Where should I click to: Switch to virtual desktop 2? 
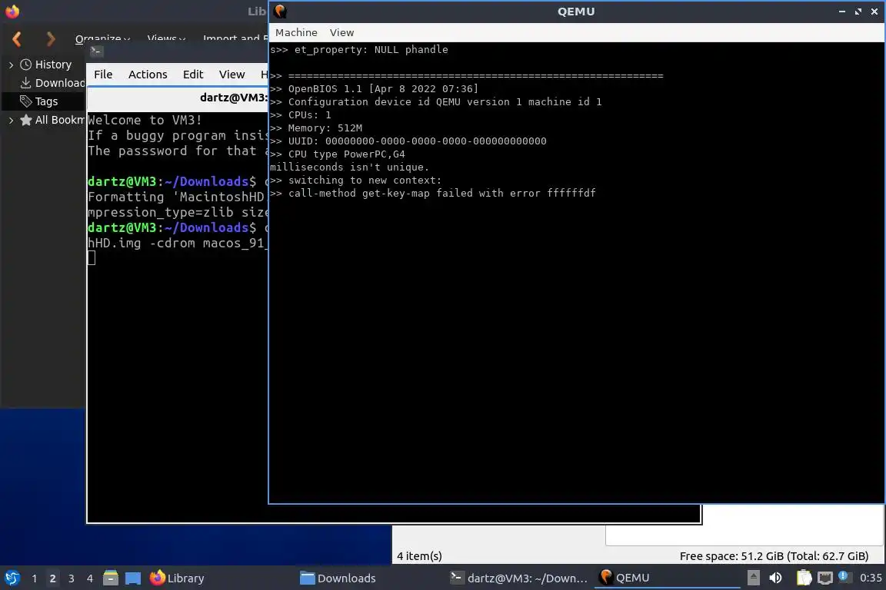coord(52,578)
